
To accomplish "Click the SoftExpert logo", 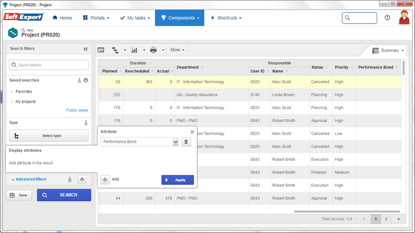I will point(24,17).
